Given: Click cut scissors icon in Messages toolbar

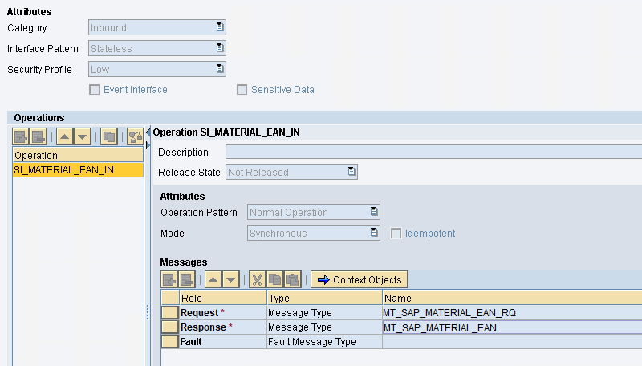Looking at the screenshot, I should pyautogui.click(x=257, y=279).
